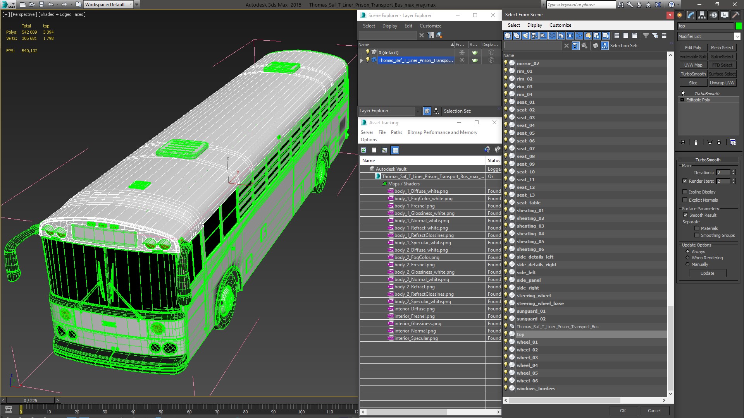Open Edit menu in Scene Explorer

click(x=408, y=26)
